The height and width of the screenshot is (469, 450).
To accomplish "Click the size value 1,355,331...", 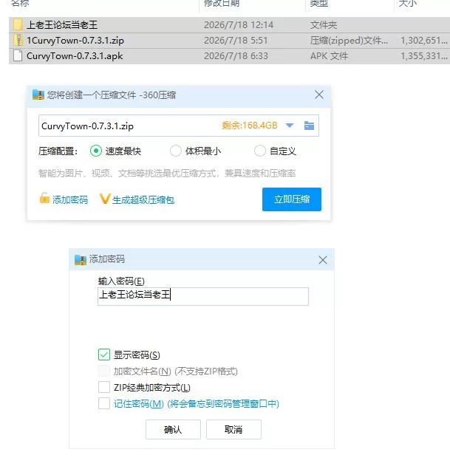I will coord(424,56).
